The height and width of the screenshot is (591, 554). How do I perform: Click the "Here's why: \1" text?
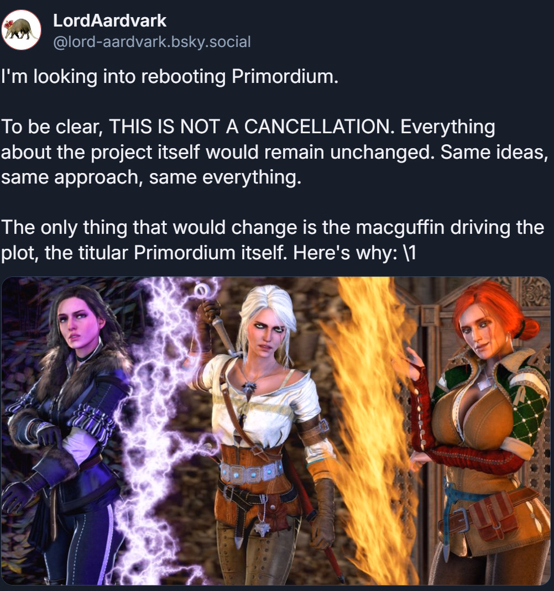click(x=354, y=253)
